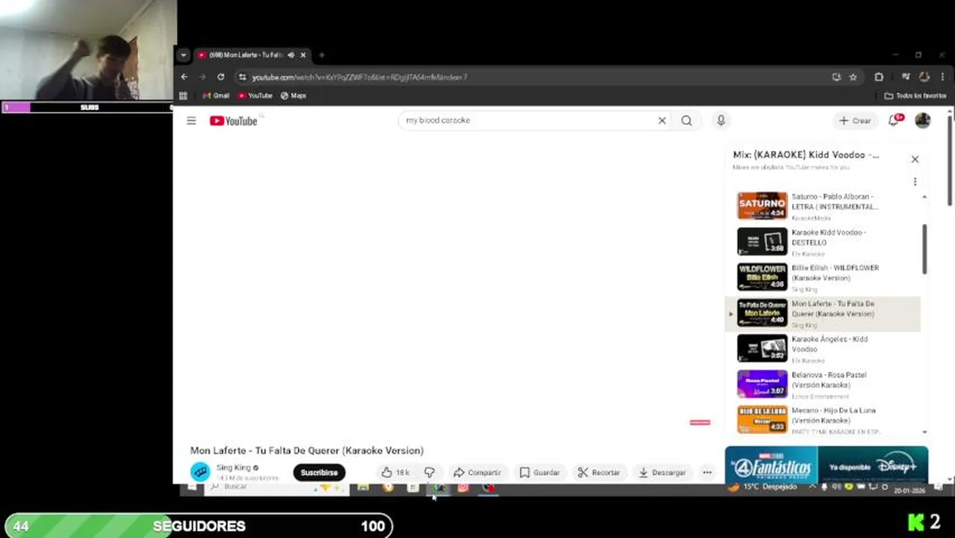Open the Chrome extensions puzzle icon
This screenshot has width=955, height=538.
879,77
